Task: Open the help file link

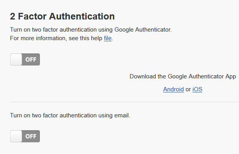Action: tap(108, 38)
